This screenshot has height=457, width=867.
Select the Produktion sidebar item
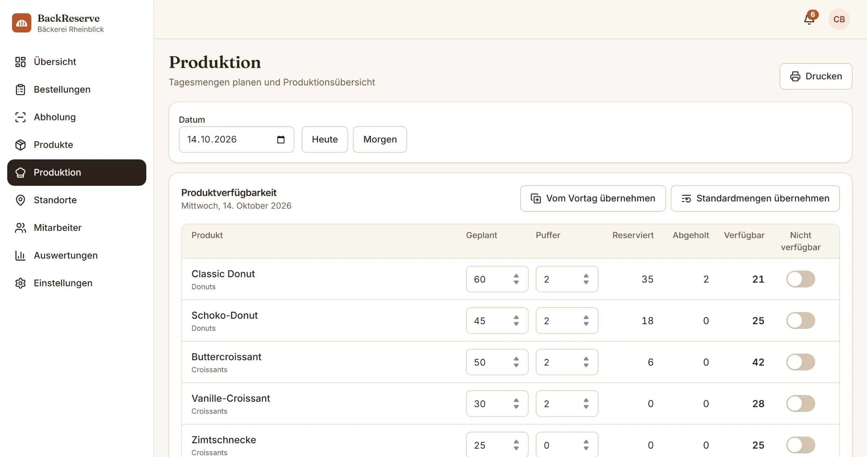pos(77,172)
